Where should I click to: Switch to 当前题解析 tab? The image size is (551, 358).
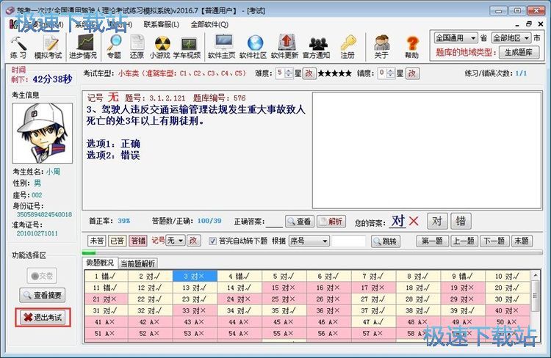(138, 263)
